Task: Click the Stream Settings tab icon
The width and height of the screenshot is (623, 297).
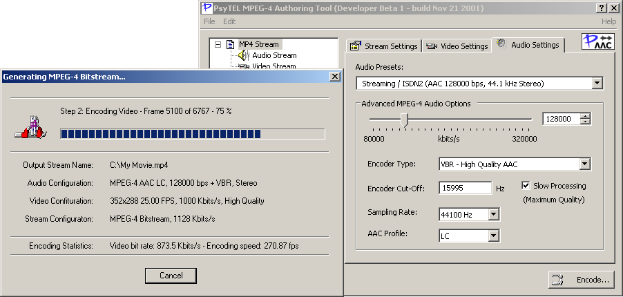Action: tap(355, 46)
